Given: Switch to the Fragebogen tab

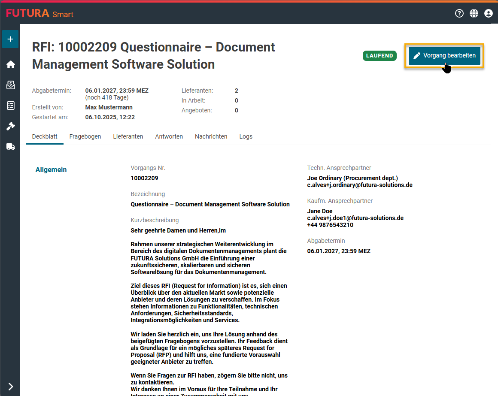Looking at the screenshot, I should tap(85, 136).
